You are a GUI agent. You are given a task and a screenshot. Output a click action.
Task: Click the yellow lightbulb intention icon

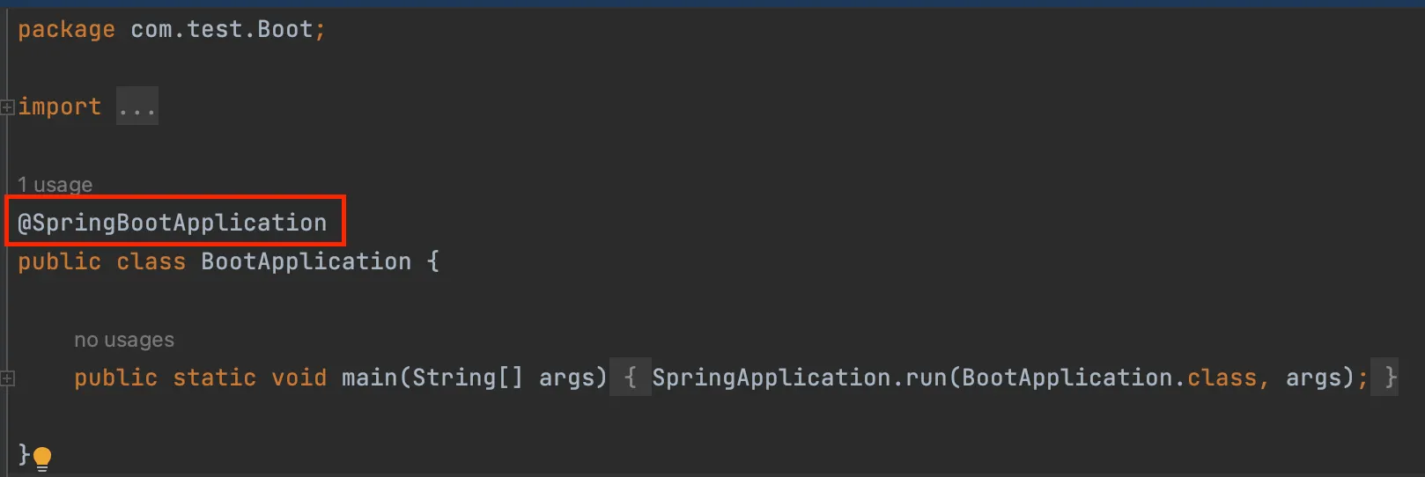[42, 458]
